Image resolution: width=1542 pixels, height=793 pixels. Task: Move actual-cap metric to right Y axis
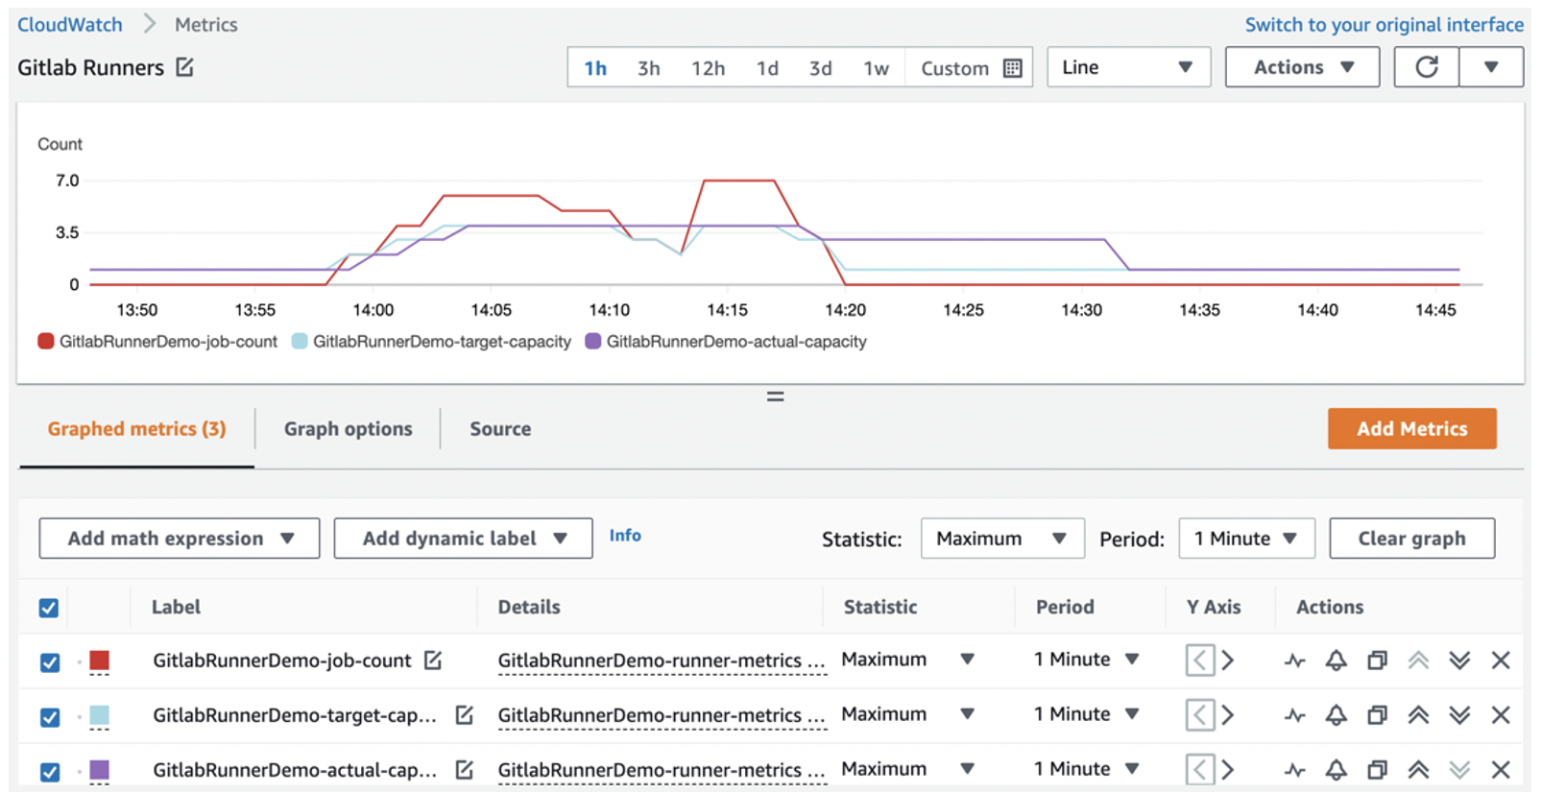click(x=1228, y=770)
